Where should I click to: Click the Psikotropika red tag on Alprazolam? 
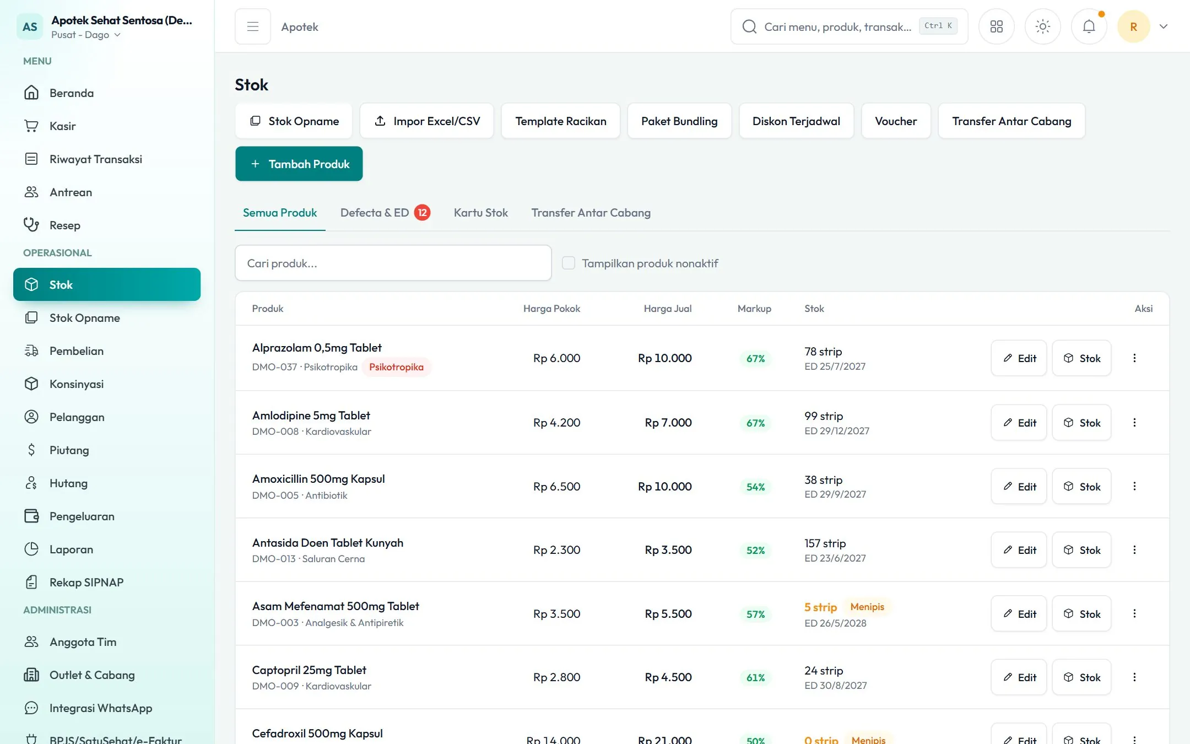point(396,367)
